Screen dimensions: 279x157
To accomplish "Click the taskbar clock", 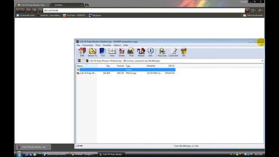I will point(259,154).
